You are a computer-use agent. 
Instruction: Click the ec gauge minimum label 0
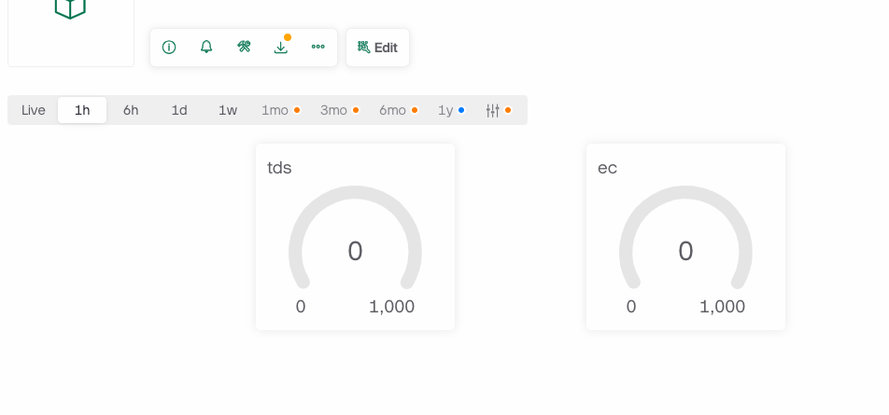(631, 307)
